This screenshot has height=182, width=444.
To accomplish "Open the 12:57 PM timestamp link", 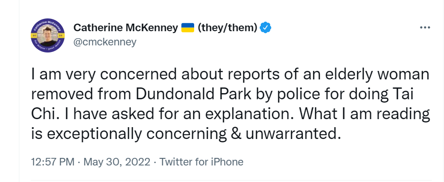I will (53, 162).
